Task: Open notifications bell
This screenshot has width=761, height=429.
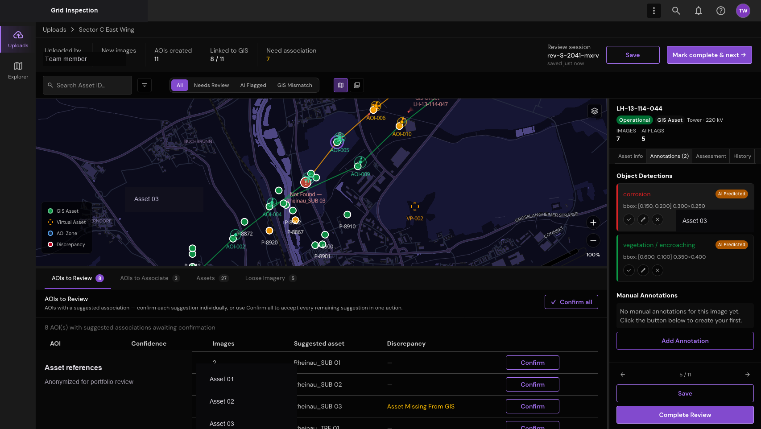Action: [699, 11]
